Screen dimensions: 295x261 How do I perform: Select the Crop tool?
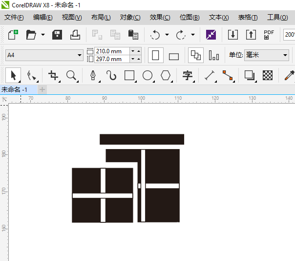point(53,75)
